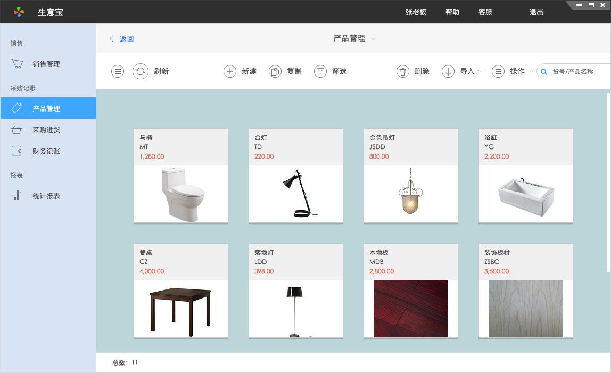Click the refresh circular arrow icon
This screenshot has height=373, width=611.
pos(140,71)
